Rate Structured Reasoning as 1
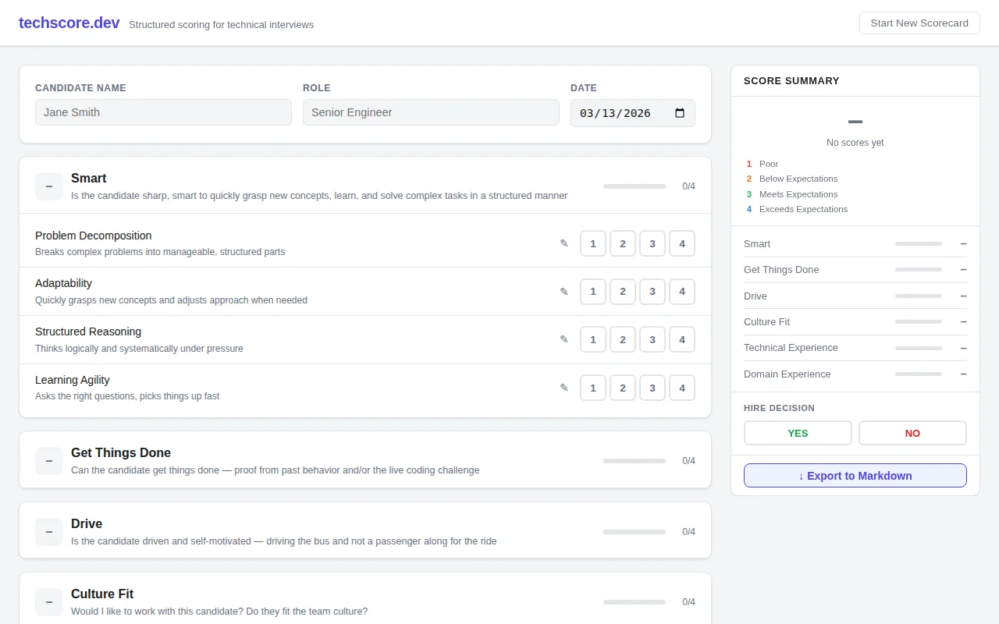 click(593, 339)
